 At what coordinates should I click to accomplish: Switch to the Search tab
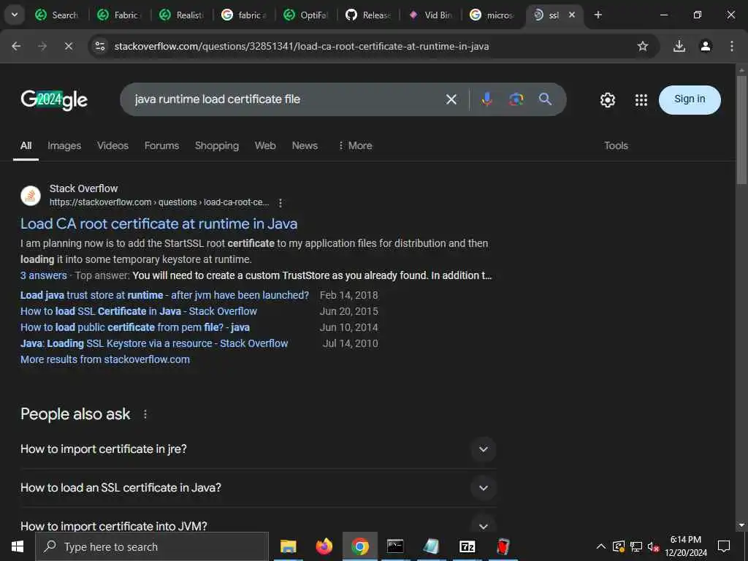58,15
